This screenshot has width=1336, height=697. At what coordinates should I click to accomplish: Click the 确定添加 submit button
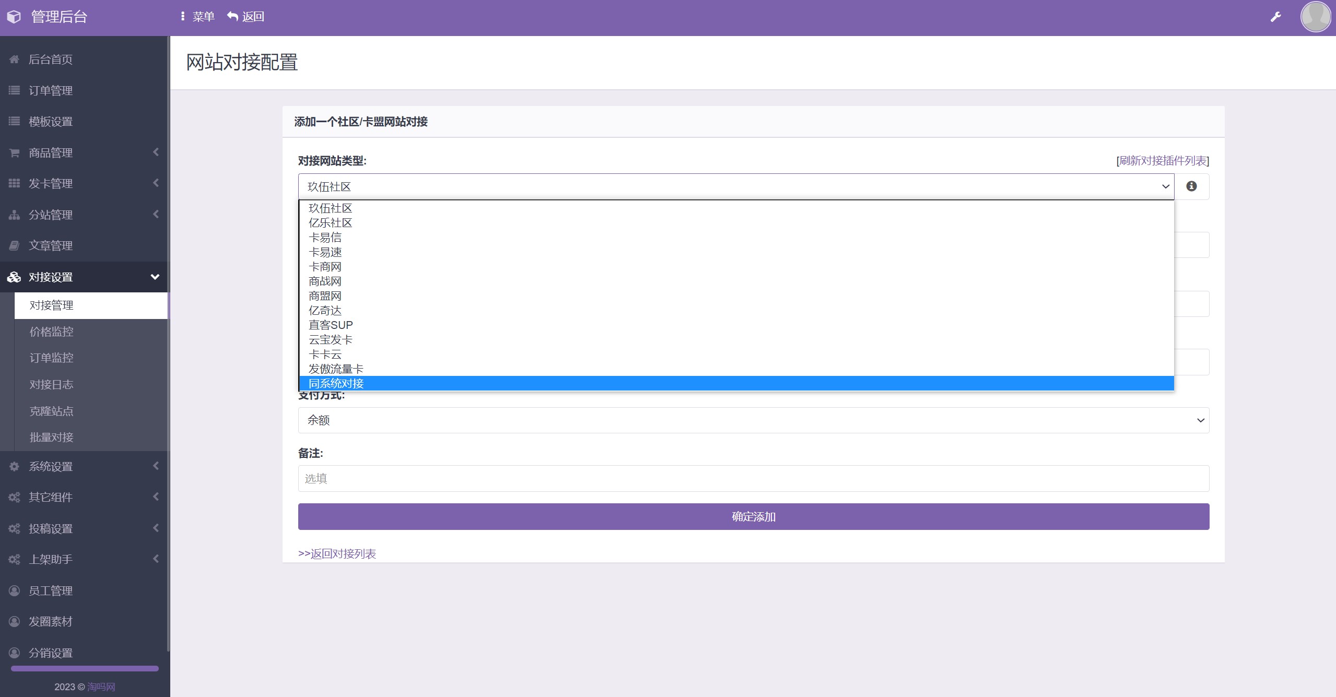[753, 516]
